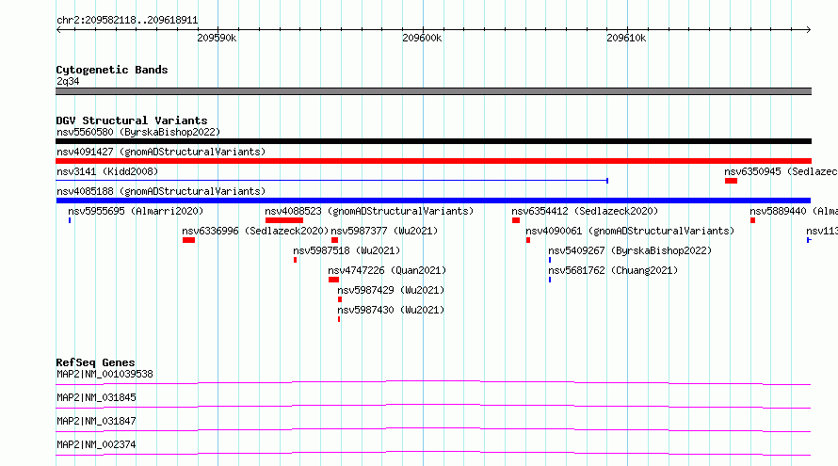Click the thin blue nsv3141 variant line
This screenshot has width=838, height=466.
click(331, 181)
